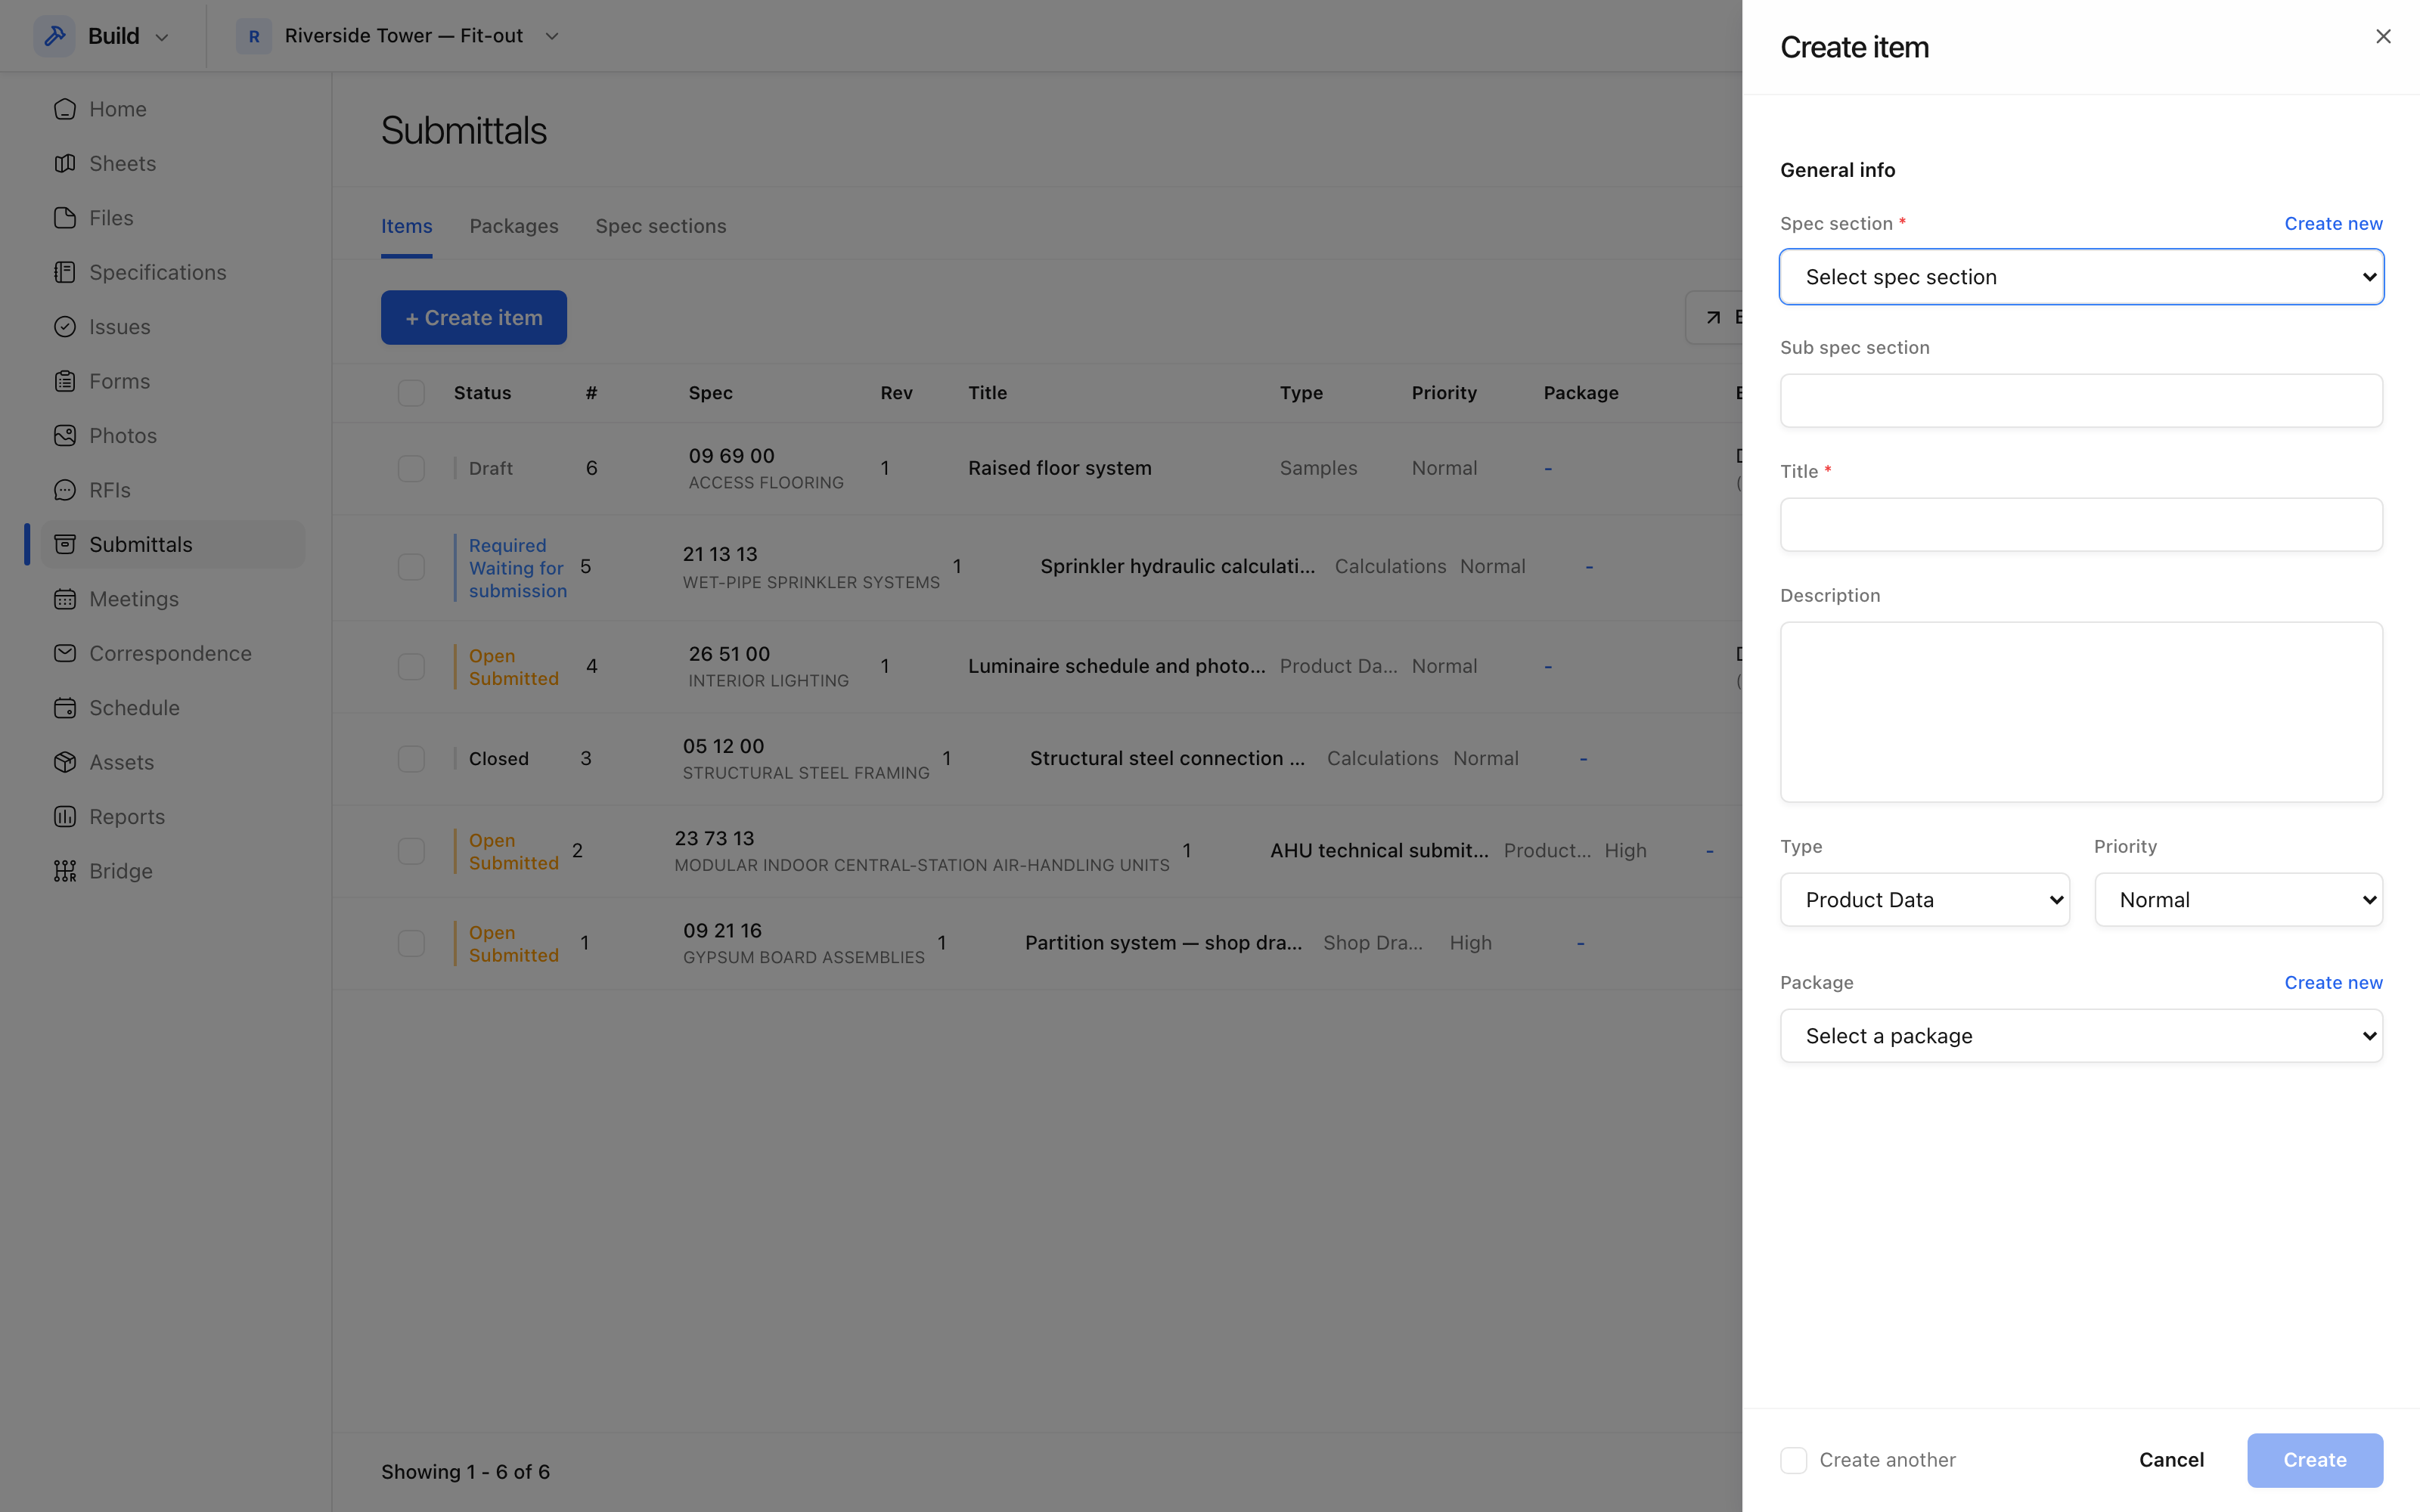2420x1512 pixels.
Task: Click the Assets cube icon
Action: (x=65, y=762)
